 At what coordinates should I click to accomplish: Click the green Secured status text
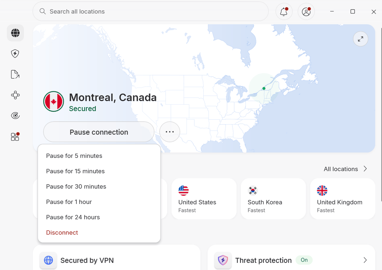click(82, 109)
